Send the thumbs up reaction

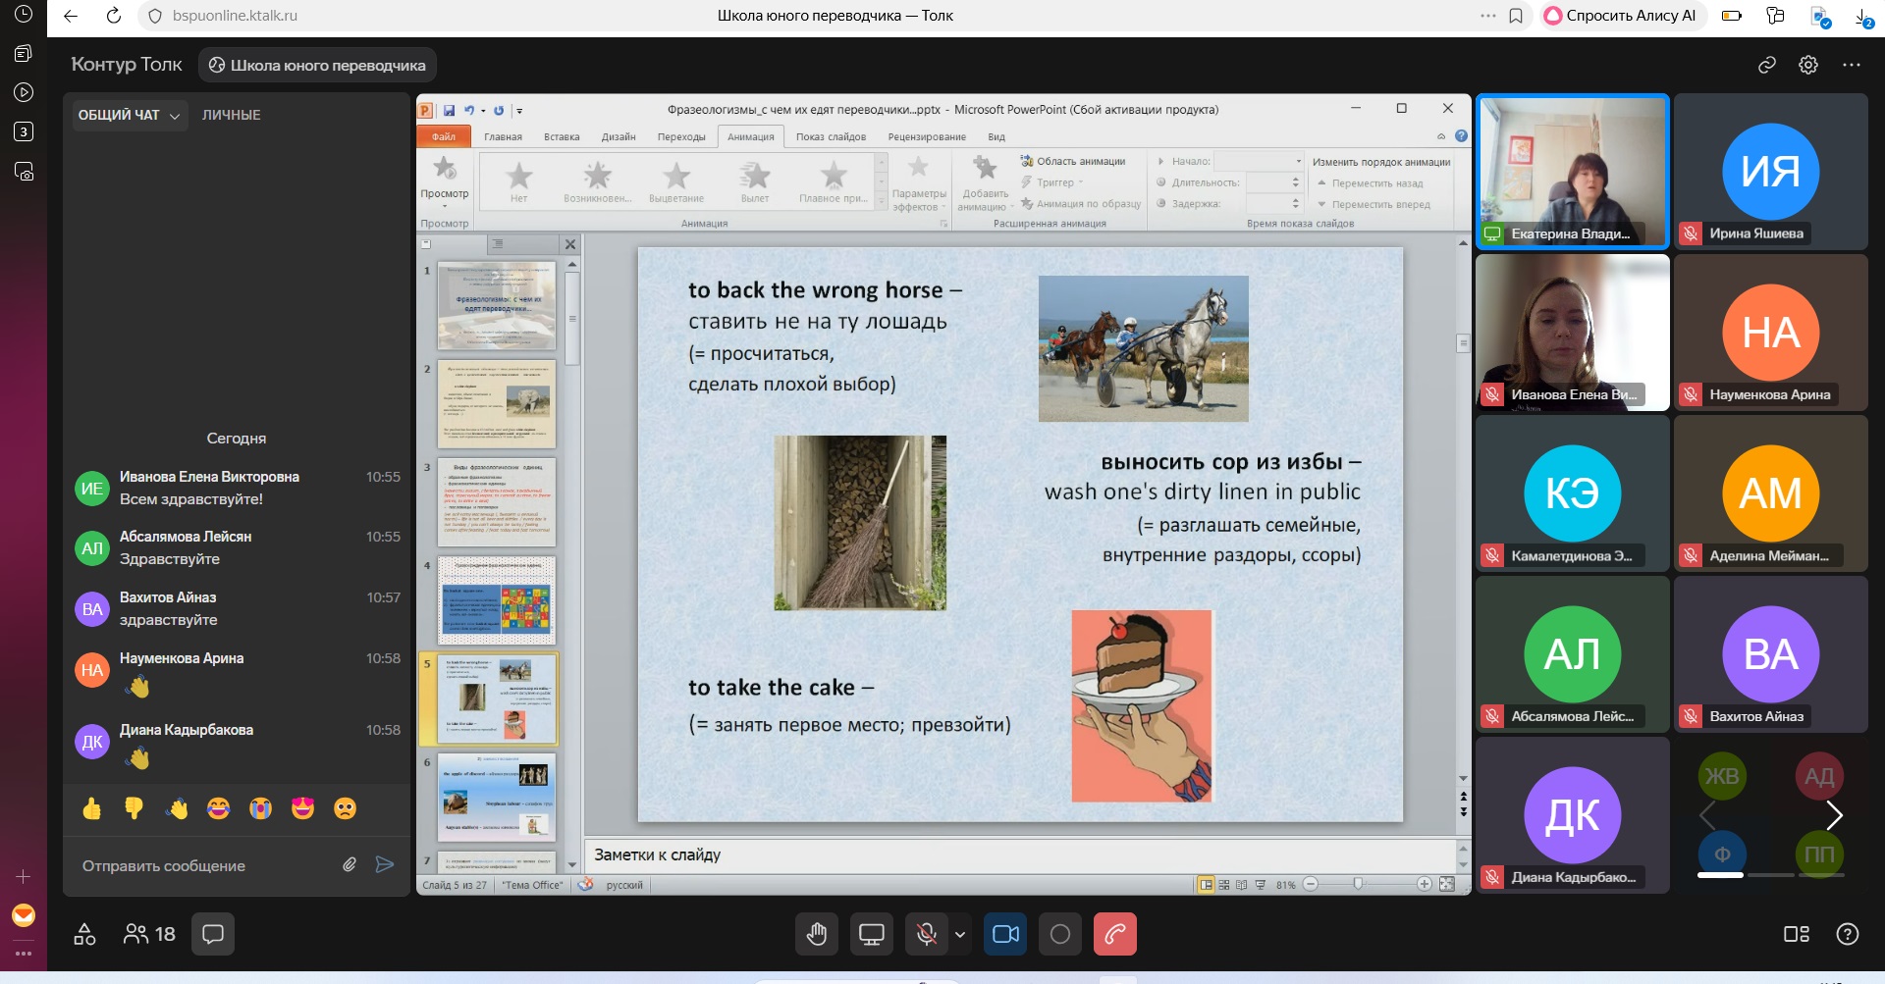(x=92, y=808)
